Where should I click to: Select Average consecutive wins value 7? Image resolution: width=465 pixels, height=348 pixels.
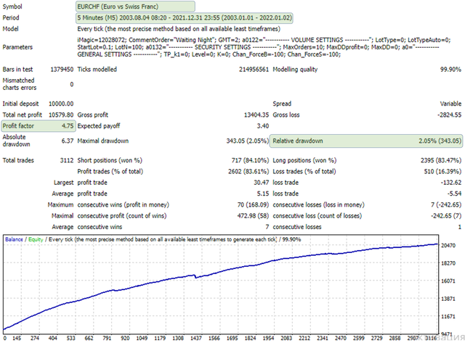point(267,227)
